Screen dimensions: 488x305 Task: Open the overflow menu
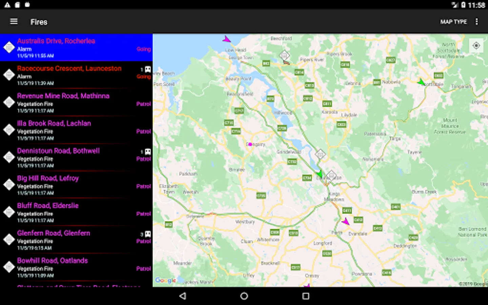coord(477,22)
